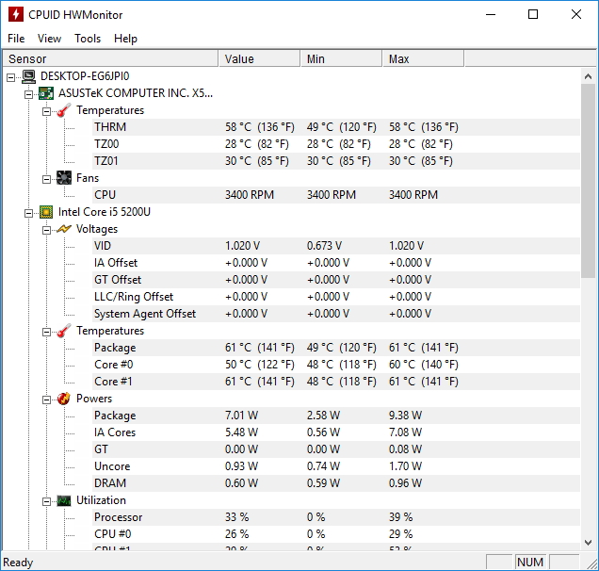599x571 pixels.
Task: Select the GT Offset row
Action: click(336, 280)
